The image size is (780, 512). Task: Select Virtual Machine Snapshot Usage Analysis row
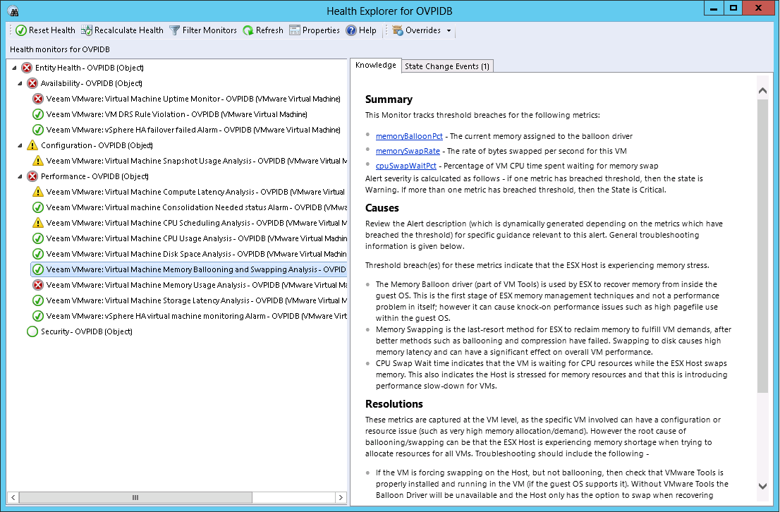tap(197, 161)
